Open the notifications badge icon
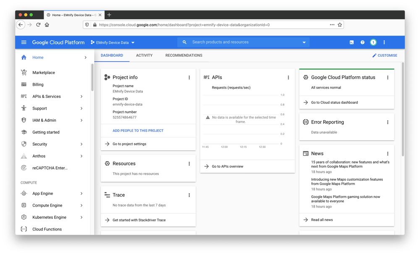Screen dimensions: 420x255 [373, 42]
